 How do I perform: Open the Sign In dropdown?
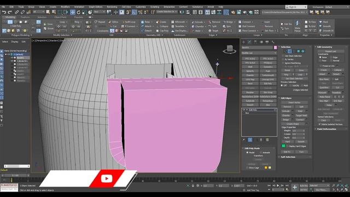pos(296,7)
